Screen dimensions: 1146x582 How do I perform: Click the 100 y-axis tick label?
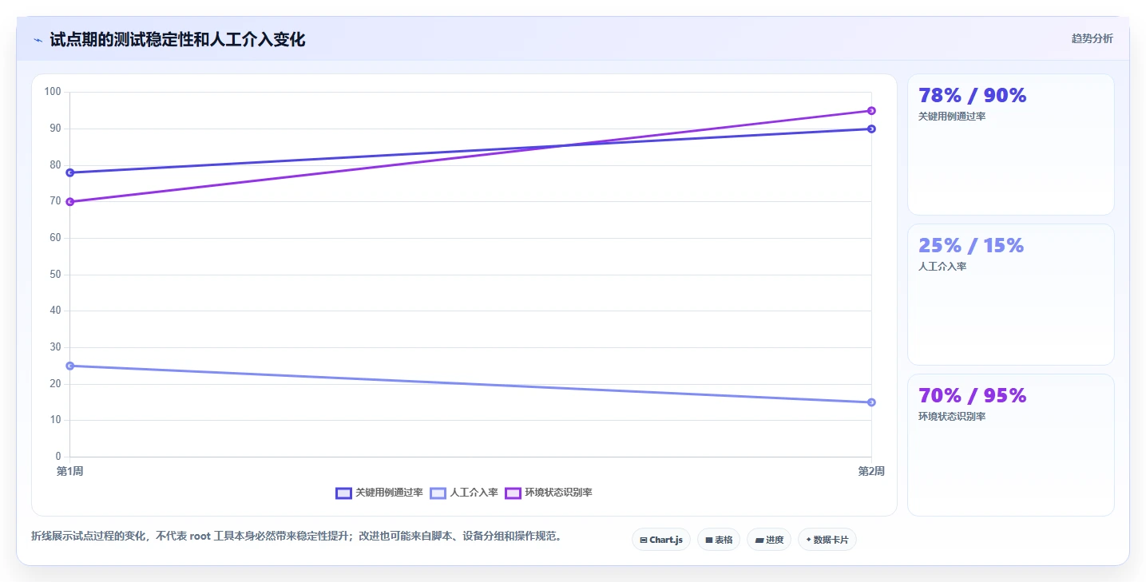(53, 92)
